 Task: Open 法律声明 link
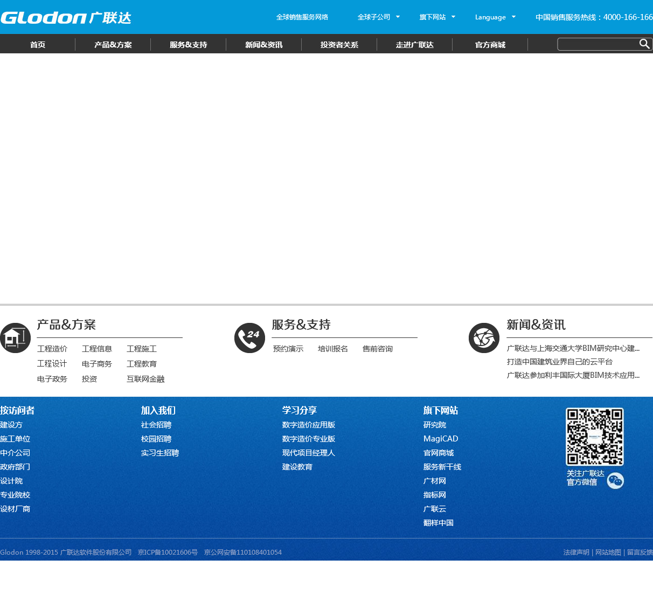pyautogui.click(x=576, y=552)
